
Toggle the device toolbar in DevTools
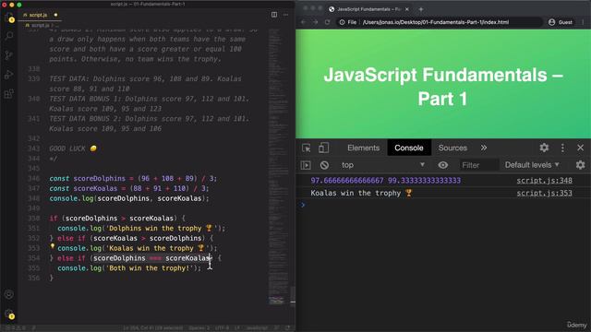323,148
